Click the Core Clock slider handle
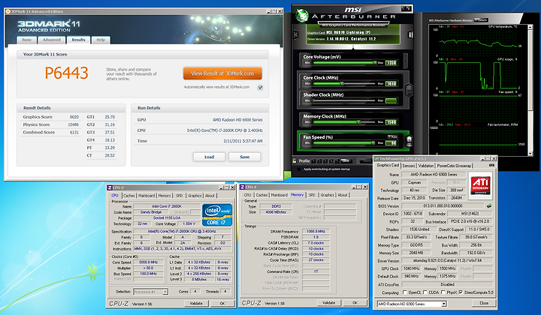Viewport: 541px width, 315px height. [x=342, y=84]
